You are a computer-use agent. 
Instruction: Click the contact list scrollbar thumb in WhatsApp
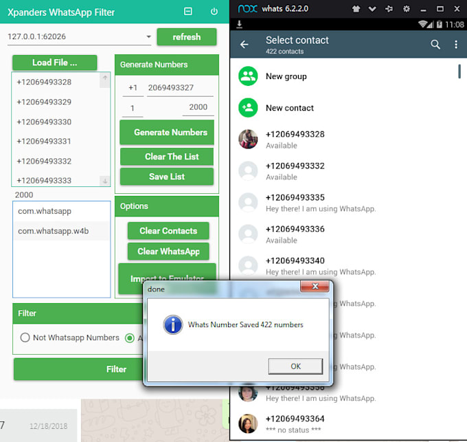[459, 71]
